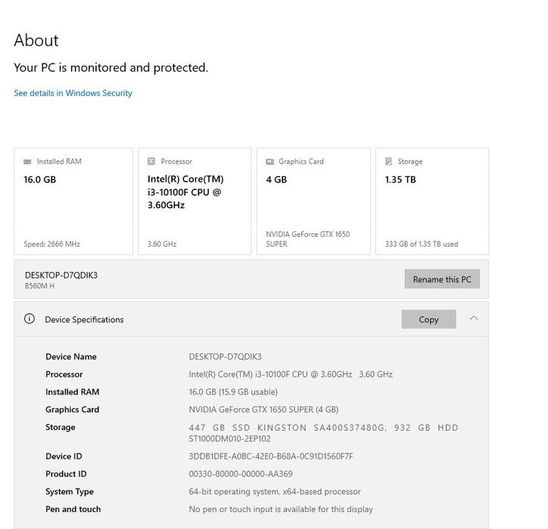
Task: Click the Product ID value text
Action: [x=240, y=474]
